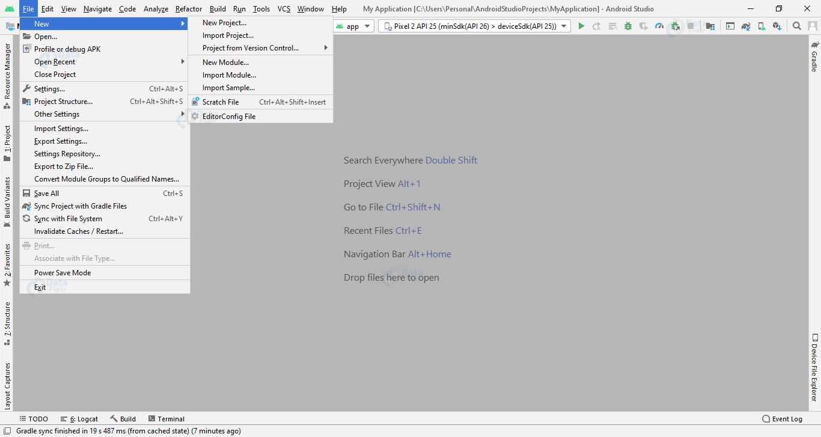The image size is (821, 437).
Task: Open the Edit menu
Action: (x=47, y=8)
